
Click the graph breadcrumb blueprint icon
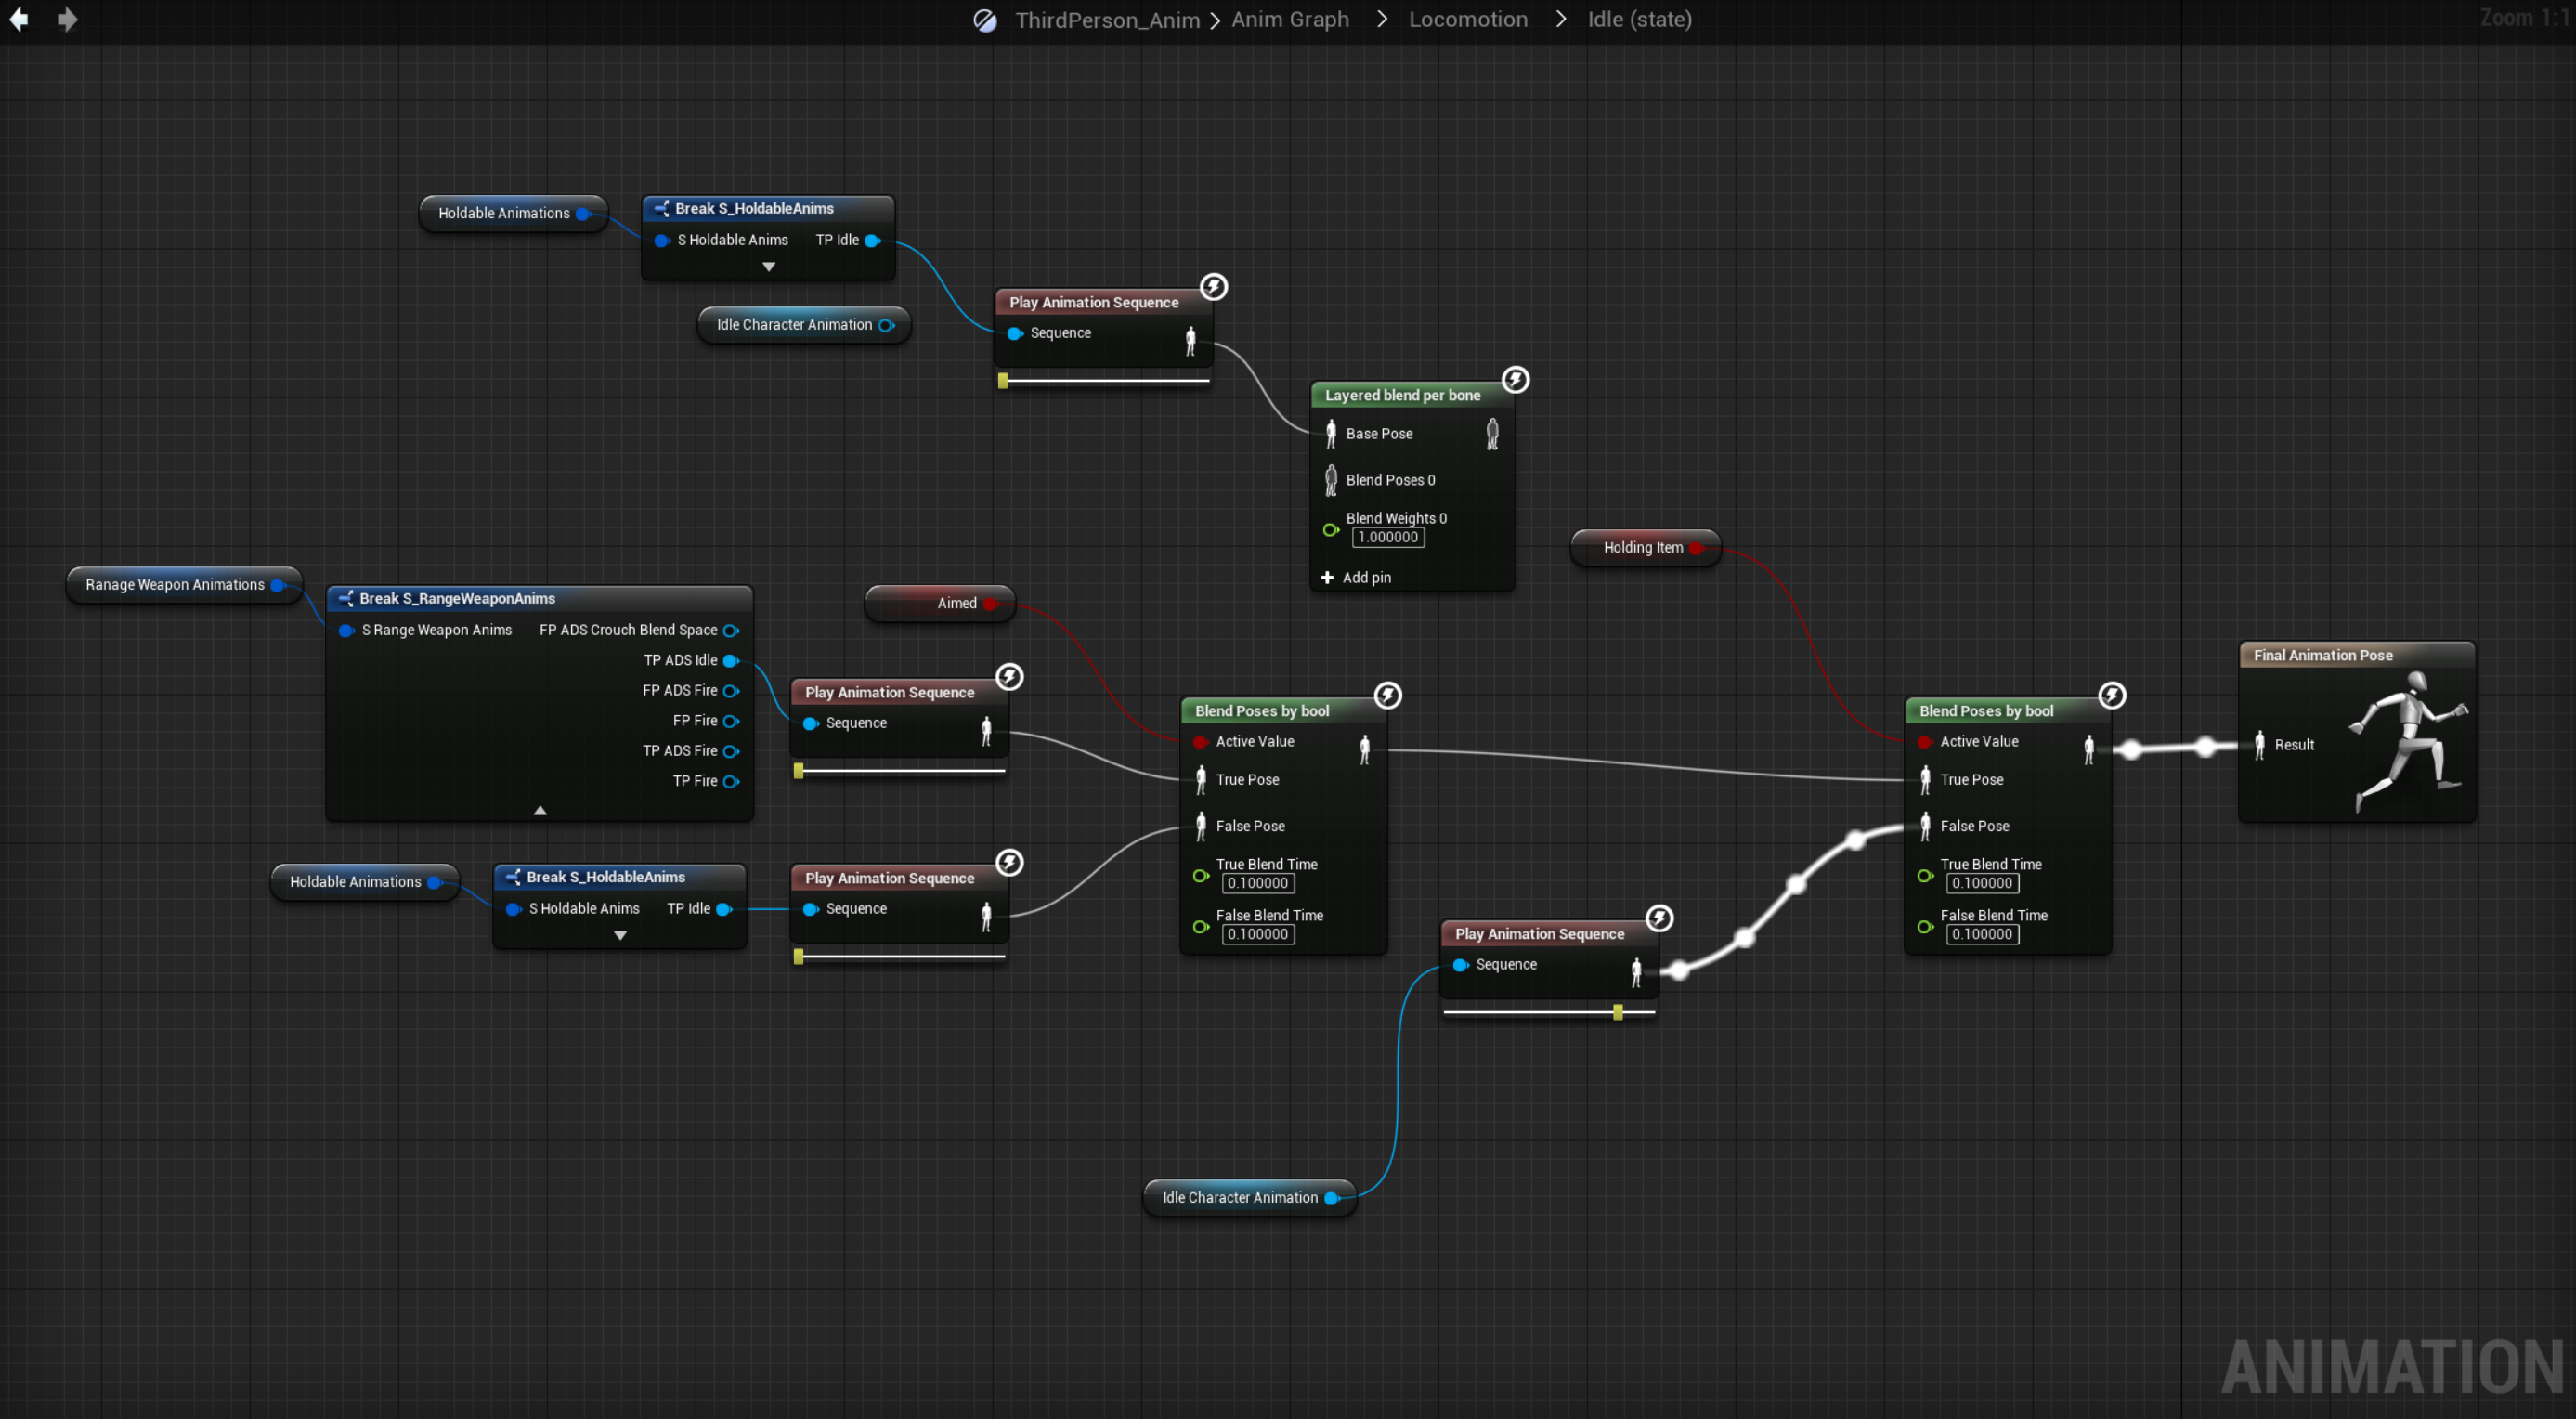[984, 20]
